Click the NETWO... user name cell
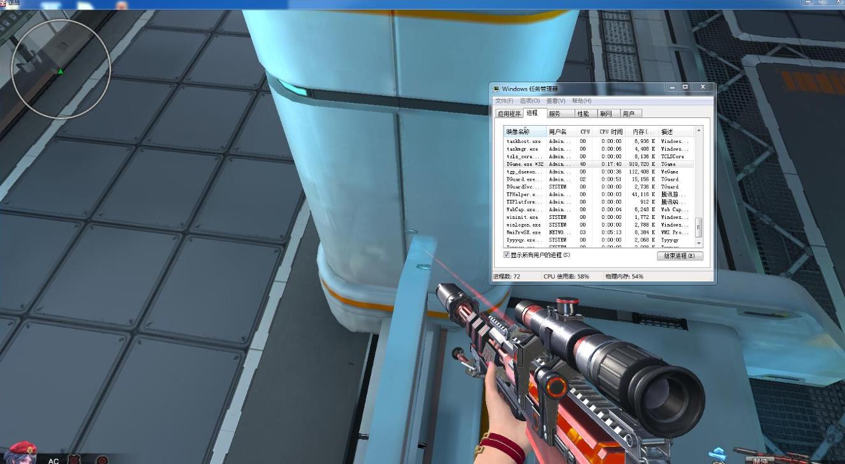 tap(560, 232)
